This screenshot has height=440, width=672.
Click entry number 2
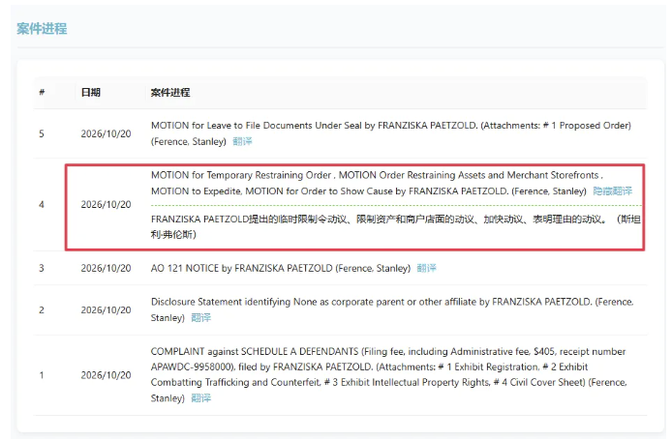coord(42,310)
